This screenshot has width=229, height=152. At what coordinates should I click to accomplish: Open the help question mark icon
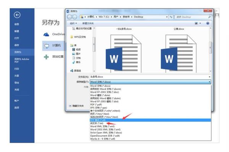208,23
